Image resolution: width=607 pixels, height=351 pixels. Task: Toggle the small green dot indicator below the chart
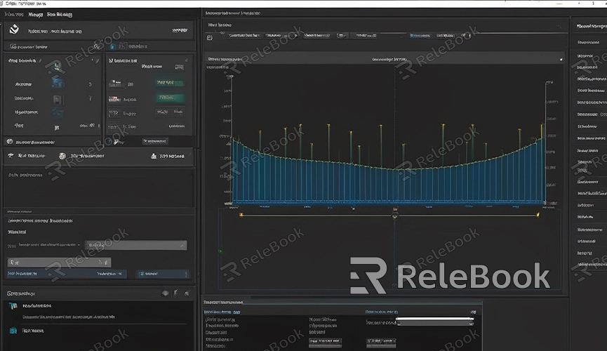(220, 251)
